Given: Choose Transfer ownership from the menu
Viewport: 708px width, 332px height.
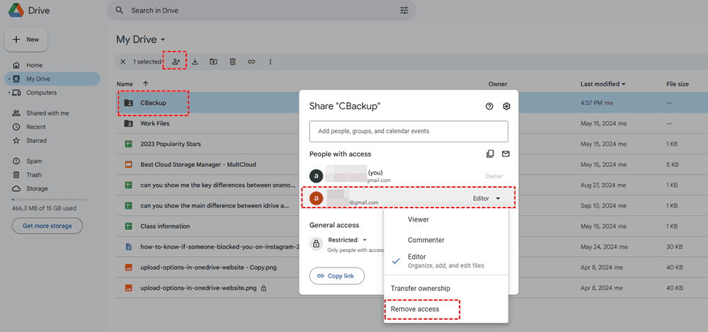Looking at the screenshot, I should (x=446, y=289).
